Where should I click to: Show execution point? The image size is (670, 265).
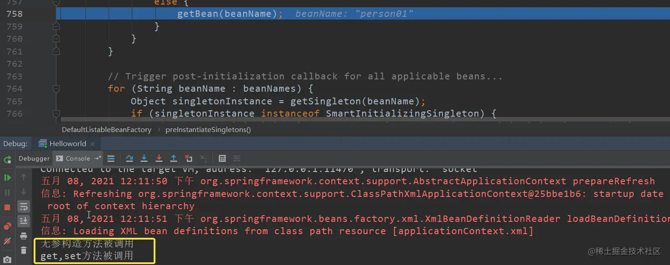tap(111, 158)
